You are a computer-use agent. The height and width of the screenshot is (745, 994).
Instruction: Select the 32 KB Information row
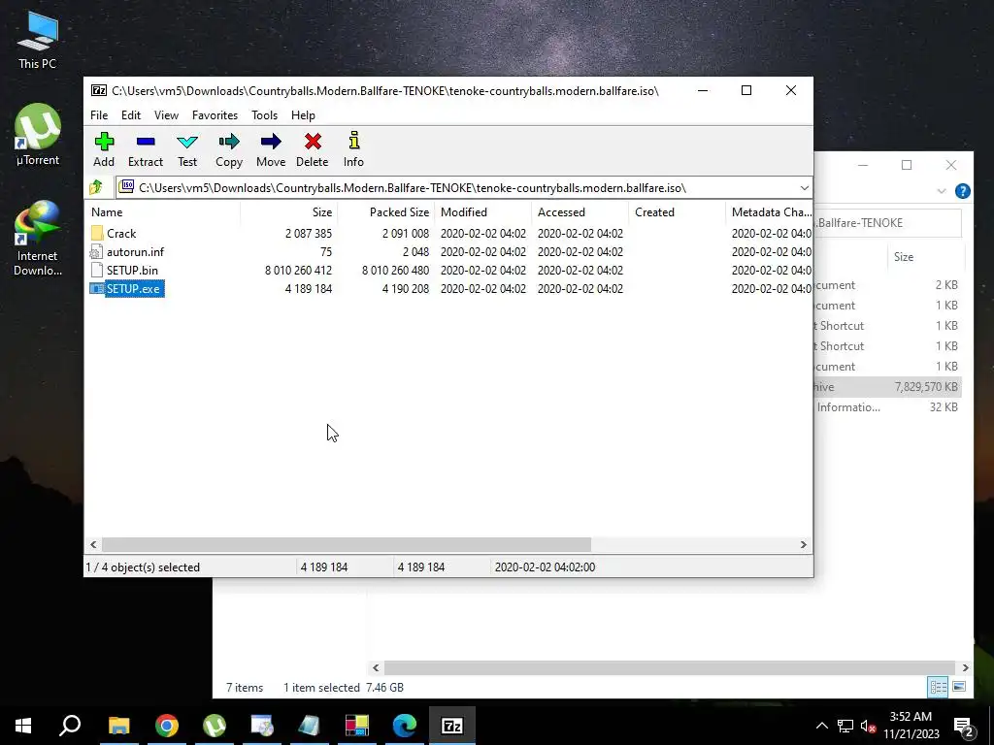coord(887,407)
